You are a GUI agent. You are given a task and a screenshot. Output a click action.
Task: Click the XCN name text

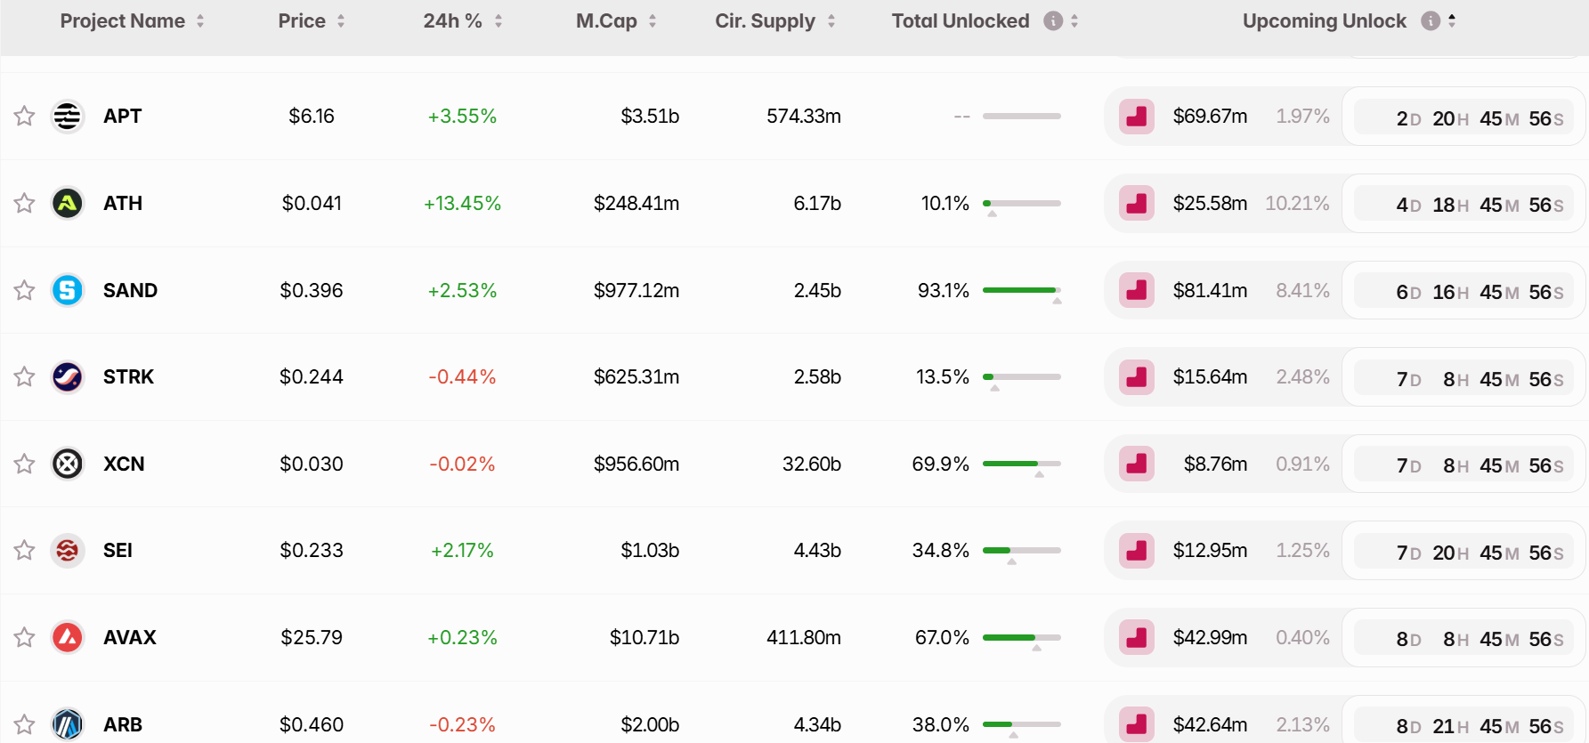coord(124,464)
